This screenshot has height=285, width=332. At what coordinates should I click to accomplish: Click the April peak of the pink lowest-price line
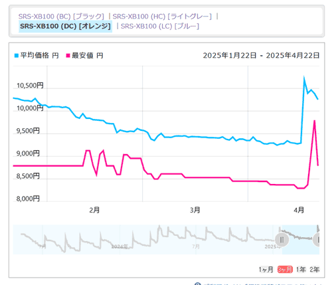pos(314,121)
